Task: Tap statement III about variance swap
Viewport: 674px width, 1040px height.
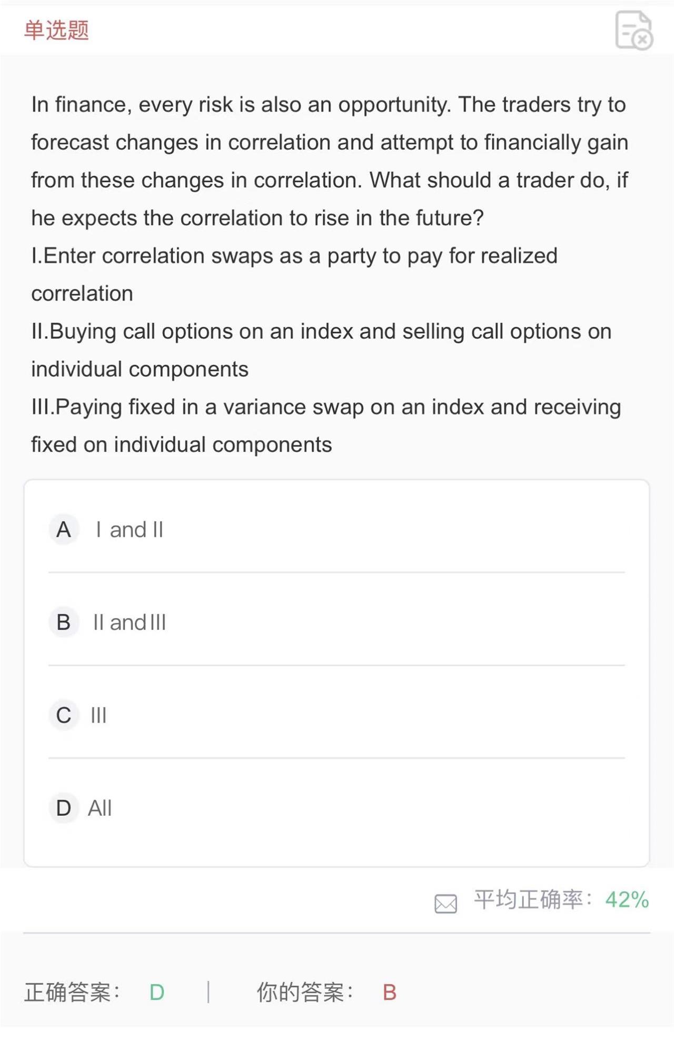Action: [326, 426]
